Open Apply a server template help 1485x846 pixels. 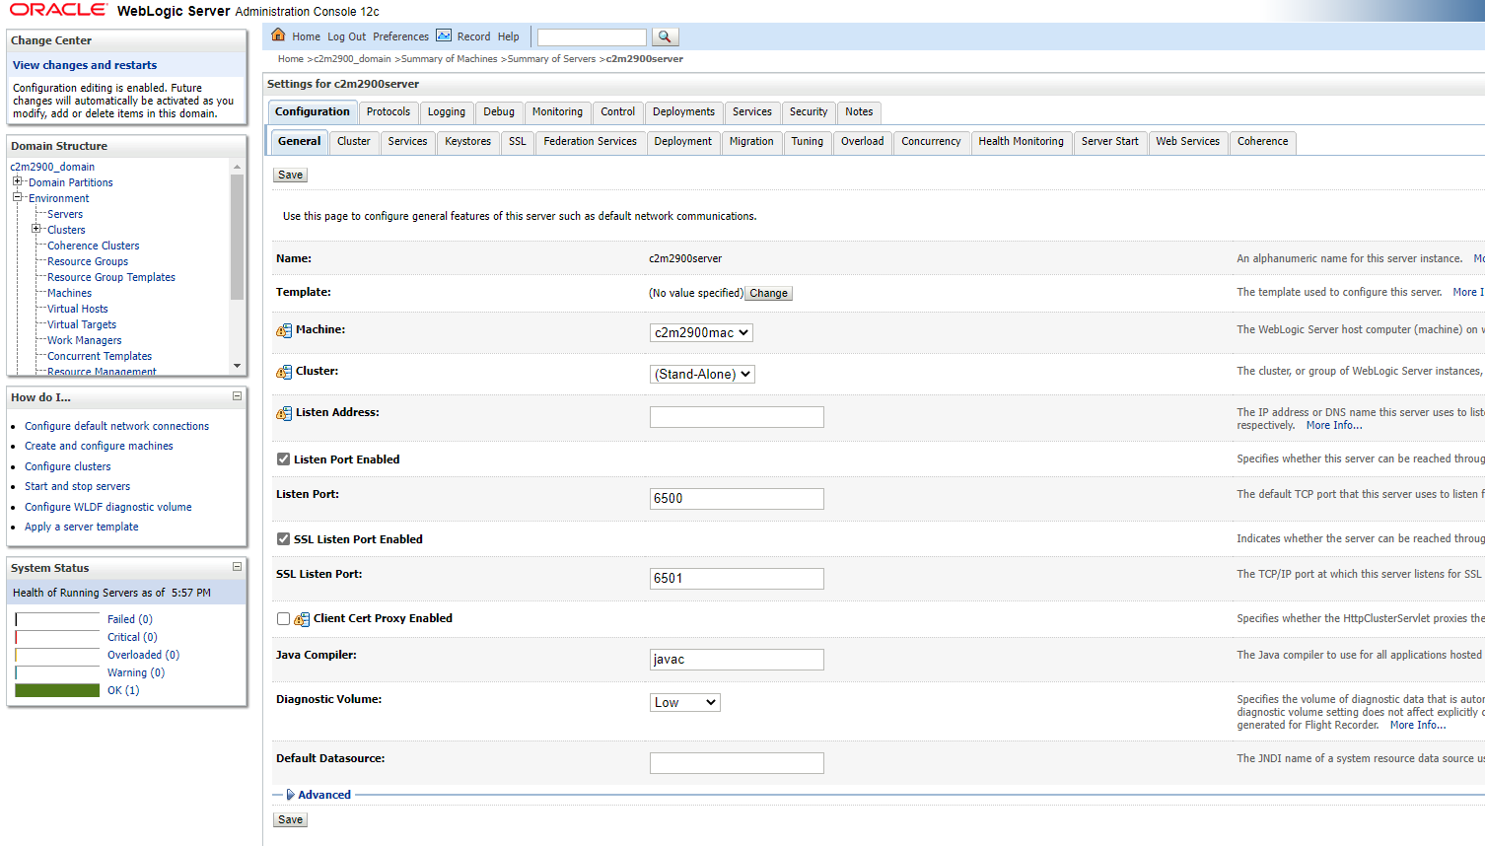pos(82,527)
